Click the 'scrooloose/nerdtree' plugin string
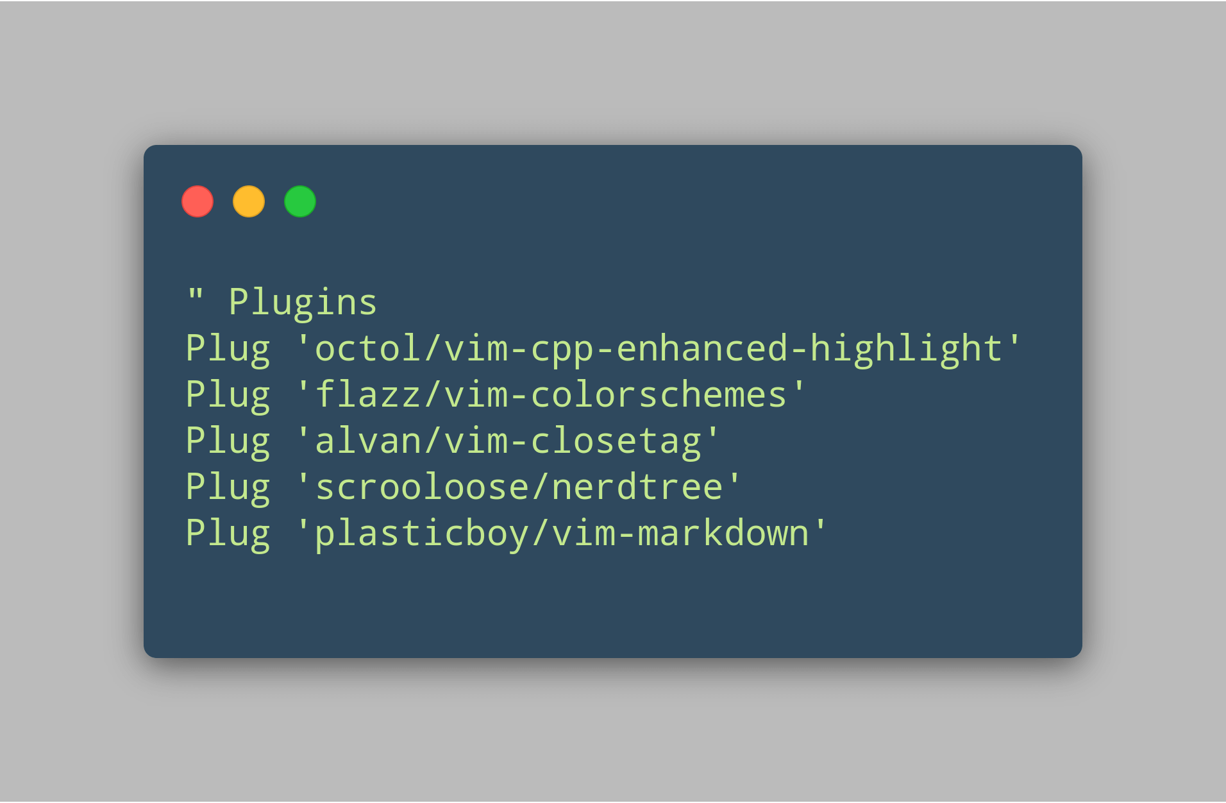This screenshot has width=1226, height=803. (x=518, y=487)
